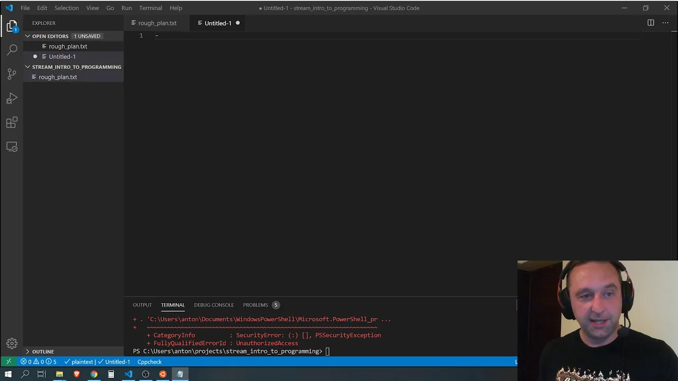This screenshot has height=381, width=678.
Task: Click the Untitled-1 status bar item
Action: point(114,362)
